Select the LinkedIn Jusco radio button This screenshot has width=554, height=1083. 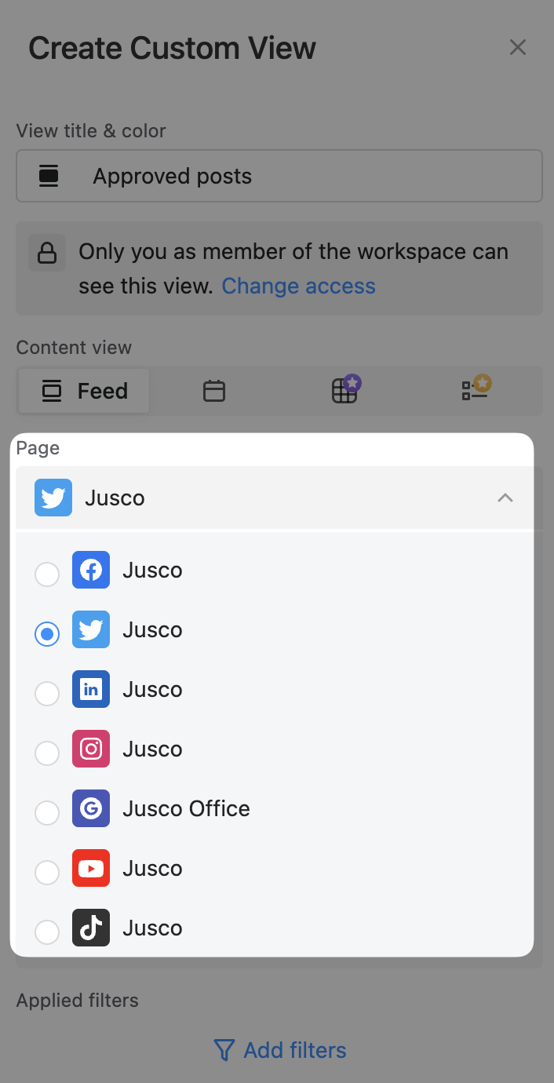(x=47, y=694)
